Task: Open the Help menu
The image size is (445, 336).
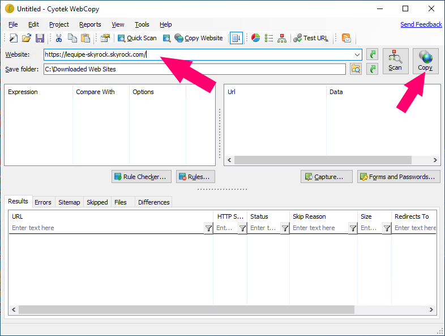Action: tap(165, 25)
